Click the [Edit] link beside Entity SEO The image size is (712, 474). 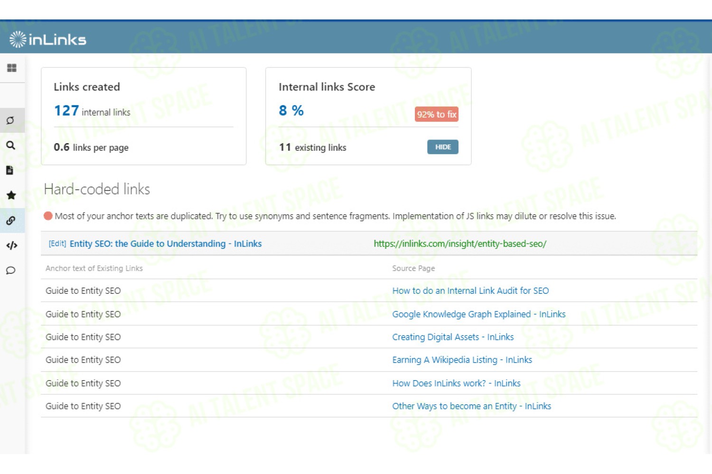tap(57, 244)
